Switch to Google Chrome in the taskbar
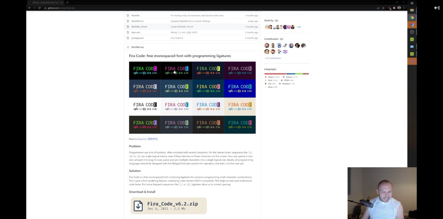Image resolution: width=443 pixels, height=219 pixels. tap(412, 17)
